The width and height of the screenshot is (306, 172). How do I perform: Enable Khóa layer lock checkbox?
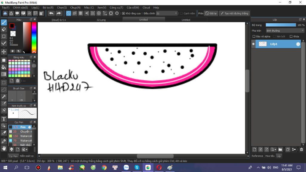click(x=291, y=36)
